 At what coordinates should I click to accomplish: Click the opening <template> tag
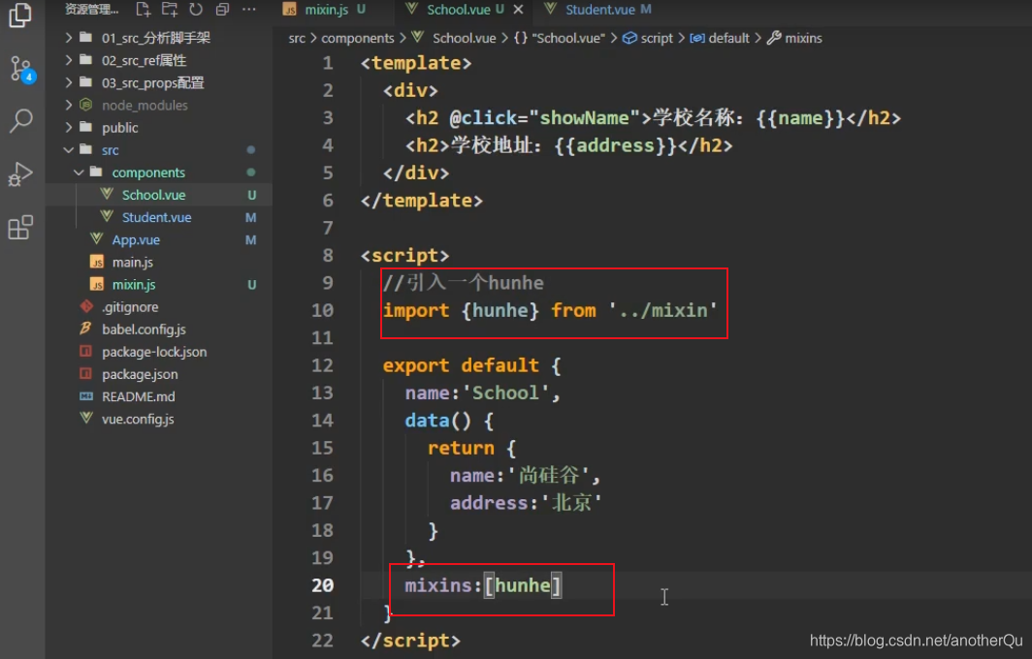[416, 63]
